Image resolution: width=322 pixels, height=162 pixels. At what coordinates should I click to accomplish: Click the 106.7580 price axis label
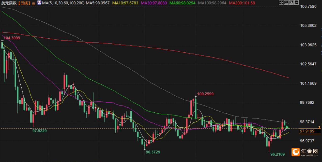click(x=309, y=6)
